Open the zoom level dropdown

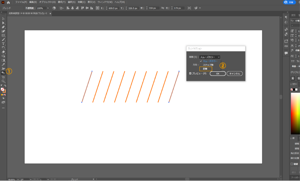[18, 180]
